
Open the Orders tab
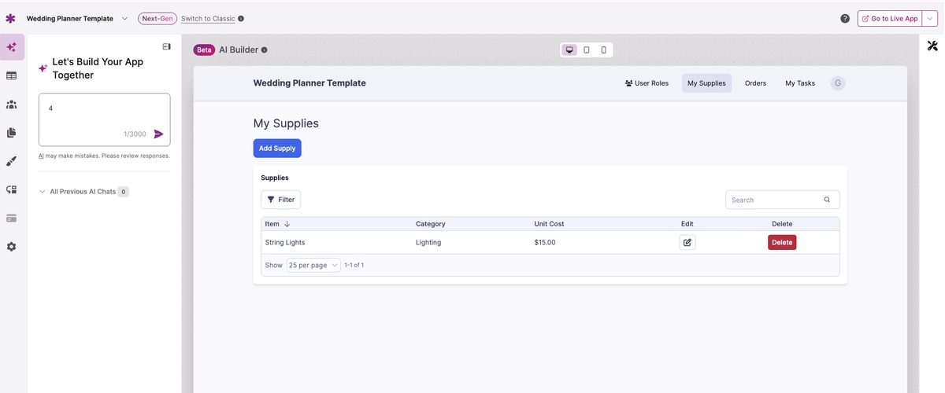755,83
